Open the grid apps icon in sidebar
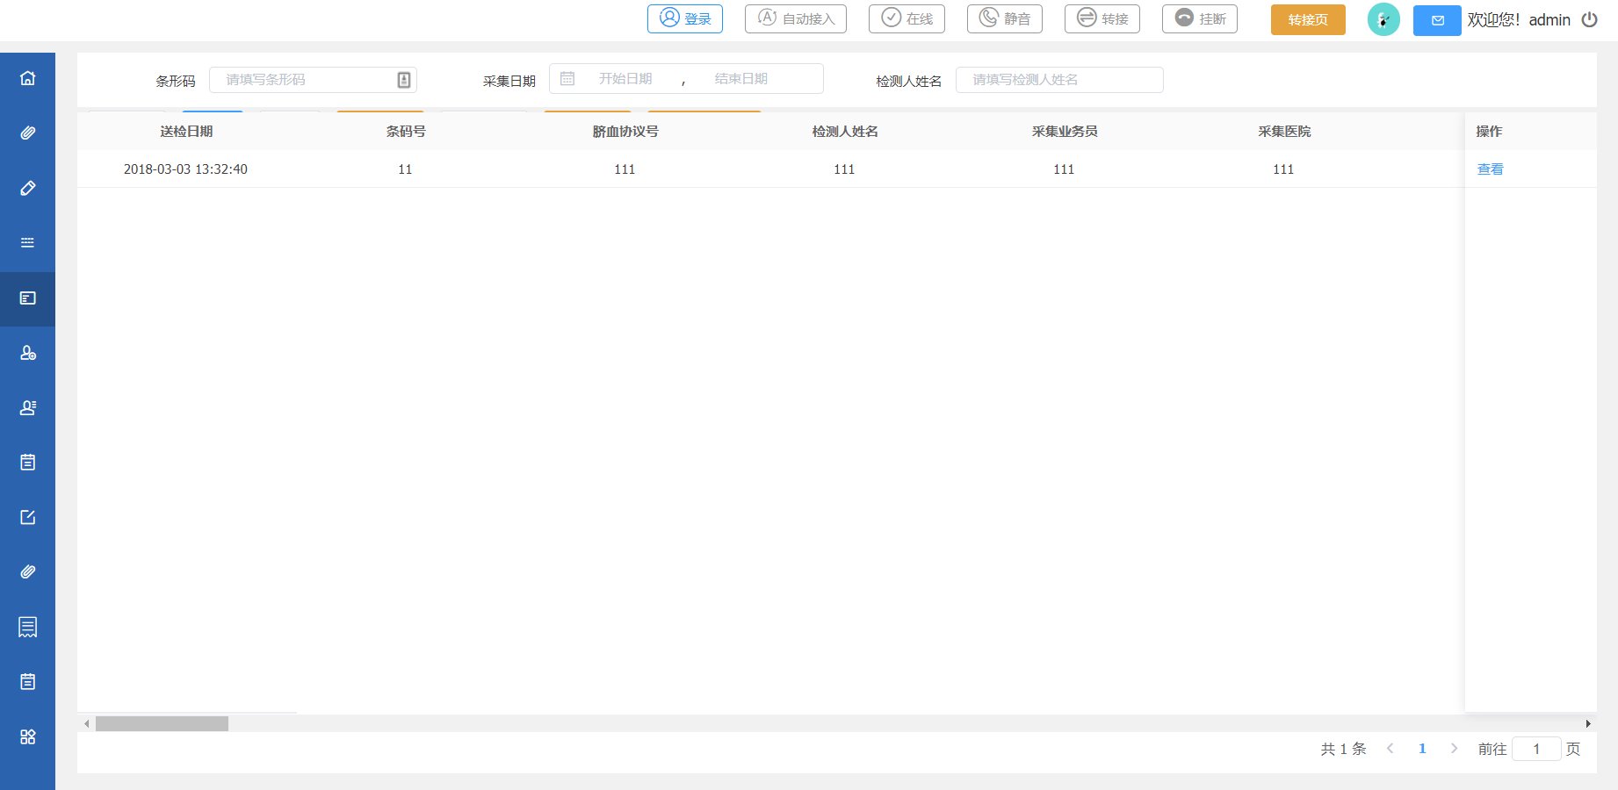 point(28,736)
